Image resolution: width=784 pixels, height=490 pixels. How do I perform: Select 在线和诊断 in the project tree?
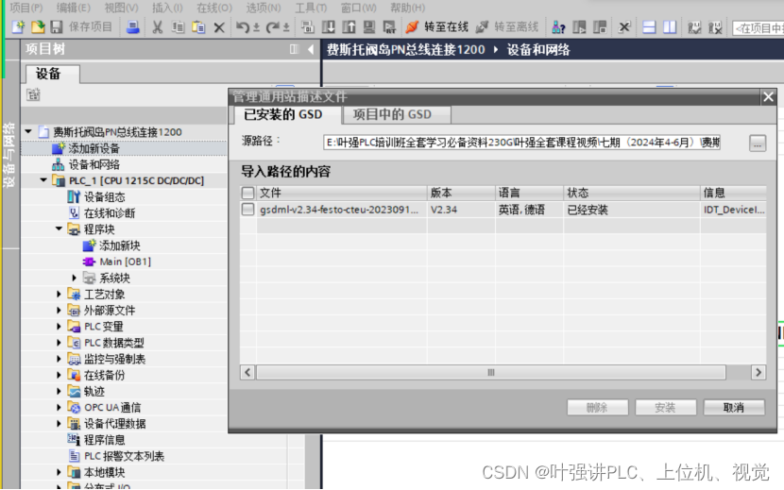110,213
